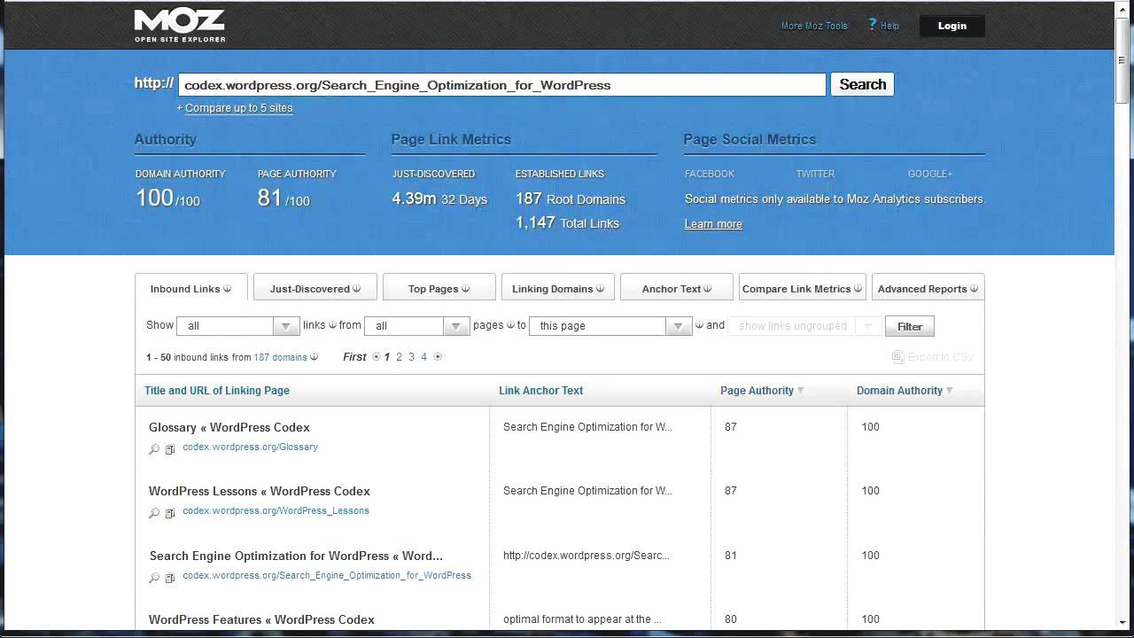
Task: Open the 'this page' target dropdown
Action: tap(610, 326)
